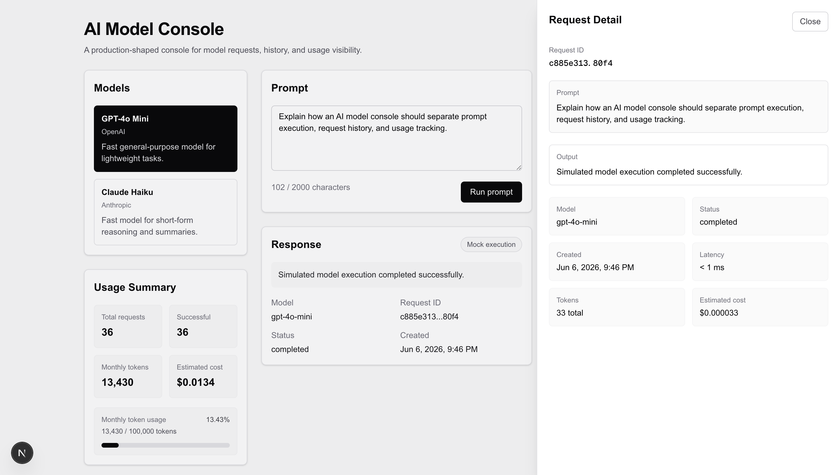Click the Prompt box in Request Detail
This screenshot has width=840, height=475.
tap(688, 107)
